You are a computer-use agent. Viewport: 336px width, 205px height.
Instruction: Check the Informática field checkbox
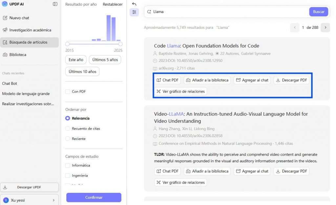pos(68,165)
